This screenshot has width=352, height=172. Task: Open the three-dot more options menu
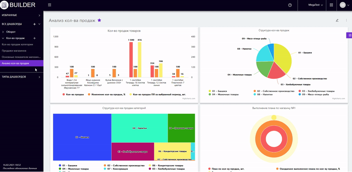[x=346, y=21]
